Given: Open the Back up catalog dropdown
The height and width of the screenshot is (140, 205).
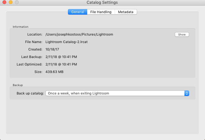Looking at the screenshot, I should (117, 93).
